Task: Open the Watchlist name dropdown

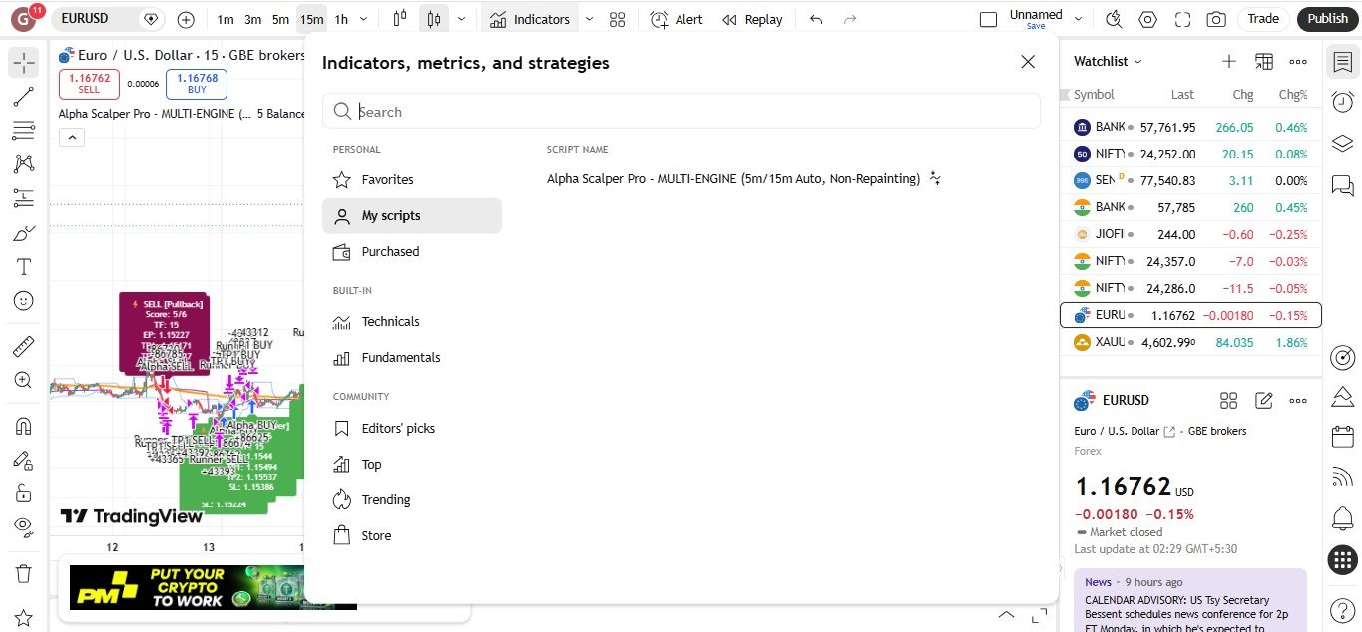Action: click(1108, 61)
